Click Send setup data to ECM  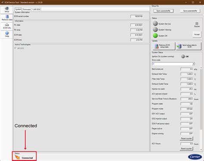click(189, 46)
